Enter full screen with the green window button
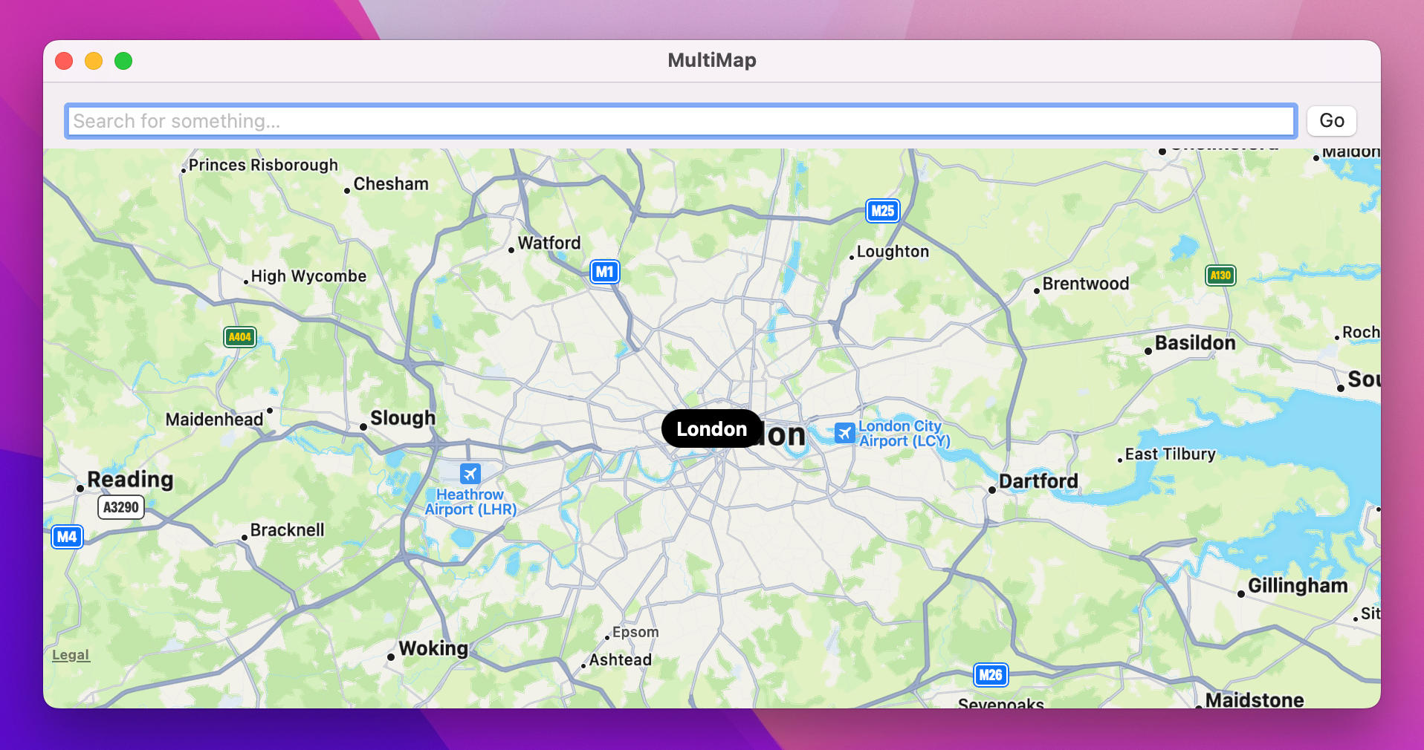1424x750 pixels. tap(123, 61)
